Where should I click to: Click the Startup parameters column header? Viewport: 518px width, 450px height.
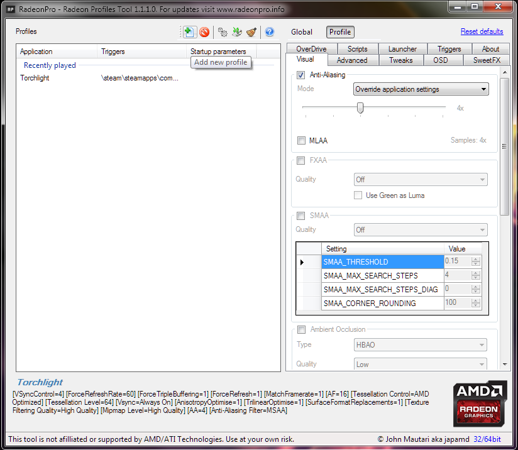(221, 52)
